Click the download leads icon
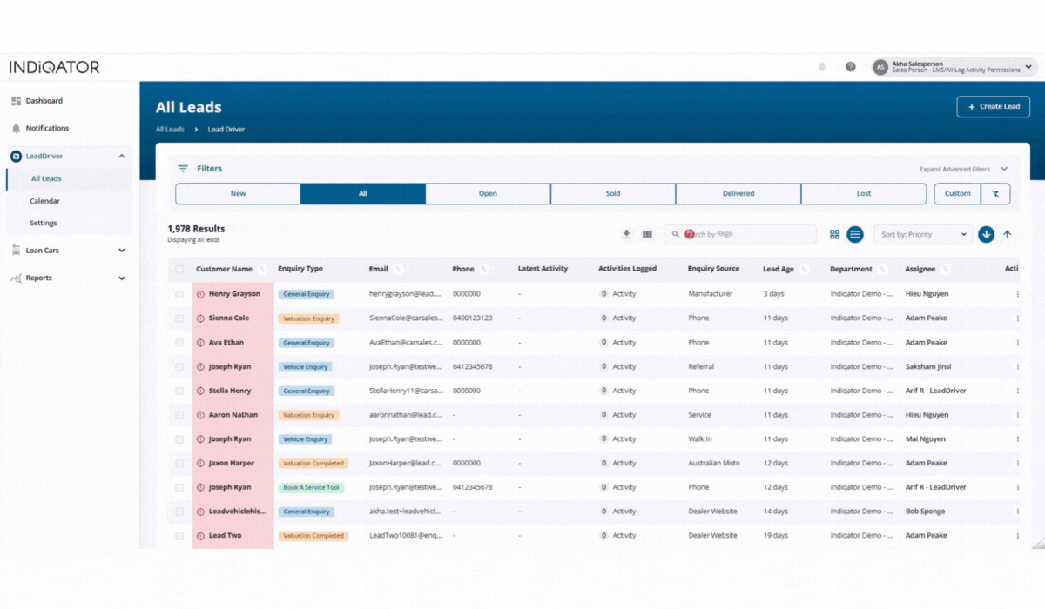 coord(626,234)
